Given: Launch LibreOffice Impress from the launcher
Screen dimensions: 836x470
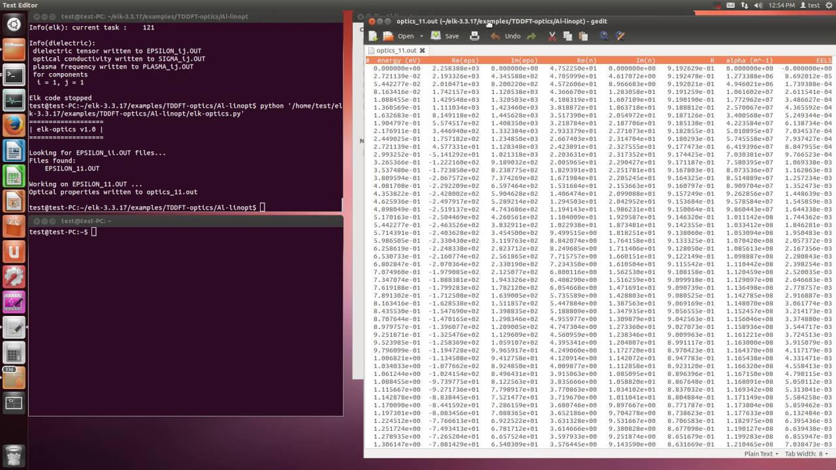Looking at the screenshot, I should (x=14, y=200).
